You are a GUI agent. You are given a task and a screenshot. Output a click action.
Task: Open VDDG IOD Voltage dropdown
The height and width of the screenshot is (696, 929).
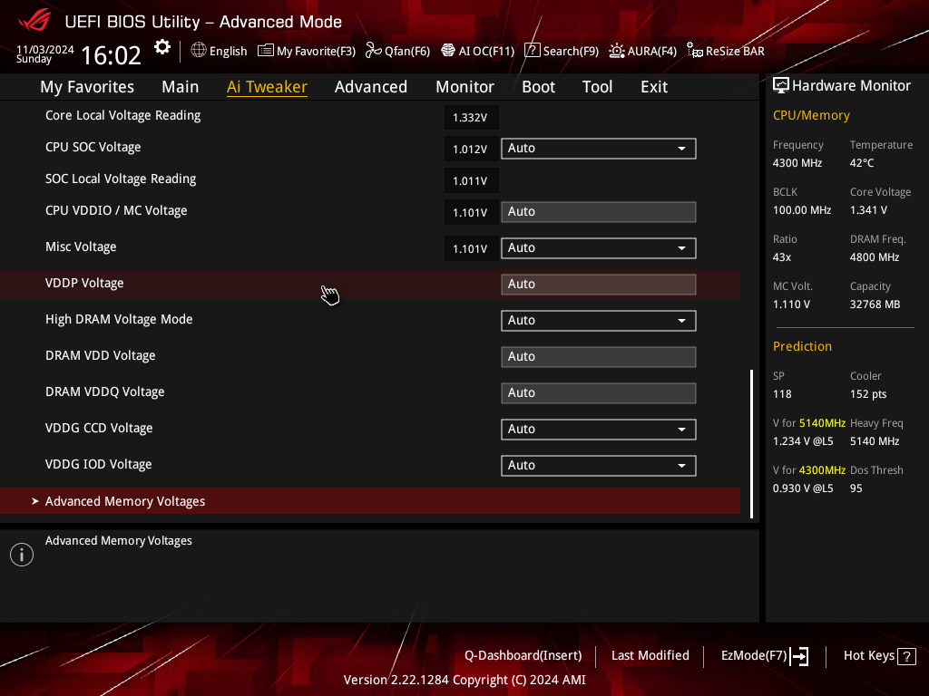pos(599,466)
